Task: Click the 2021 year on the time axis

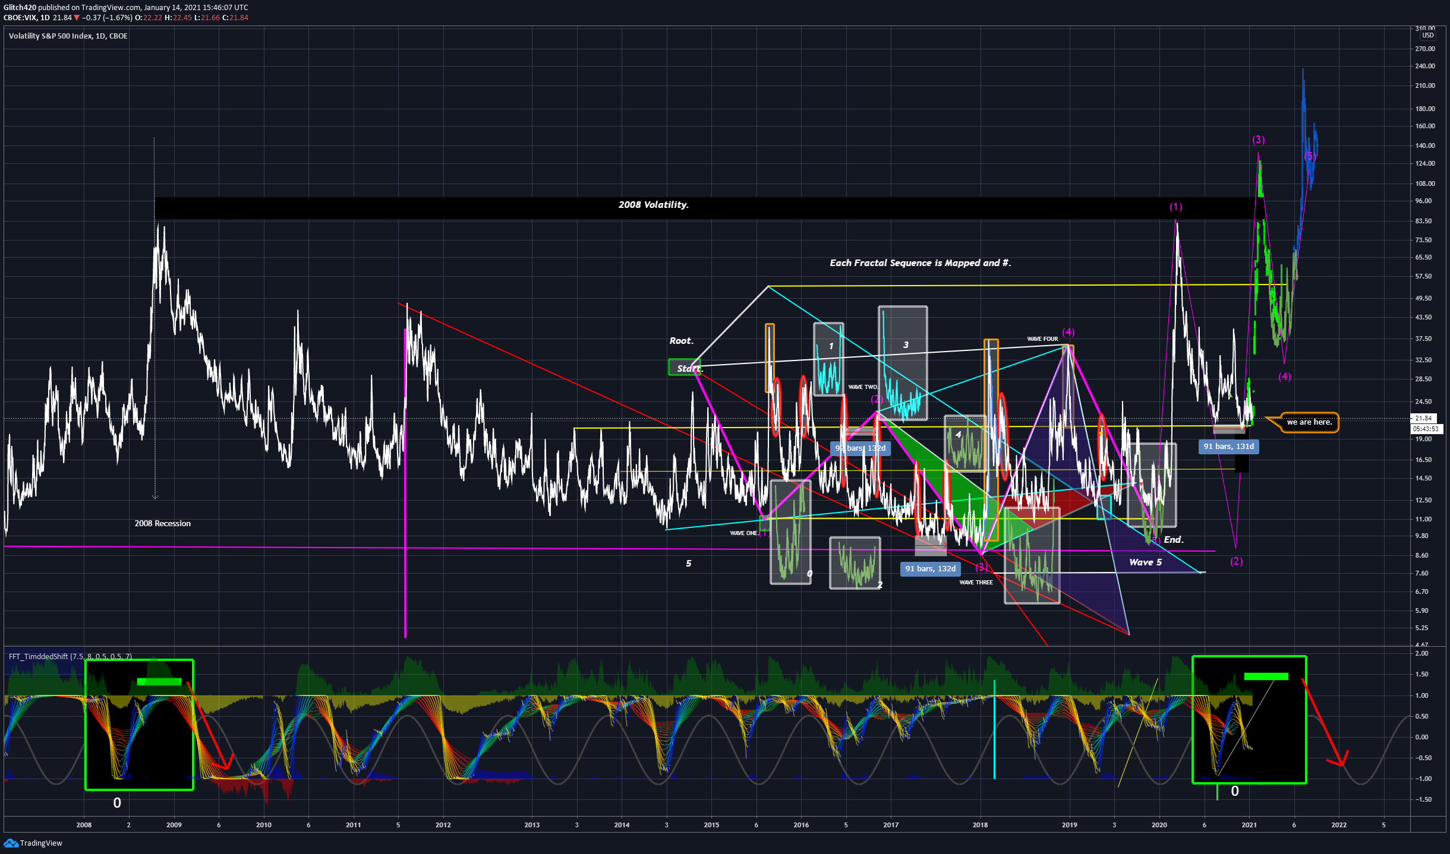Action: [1249, 825]
